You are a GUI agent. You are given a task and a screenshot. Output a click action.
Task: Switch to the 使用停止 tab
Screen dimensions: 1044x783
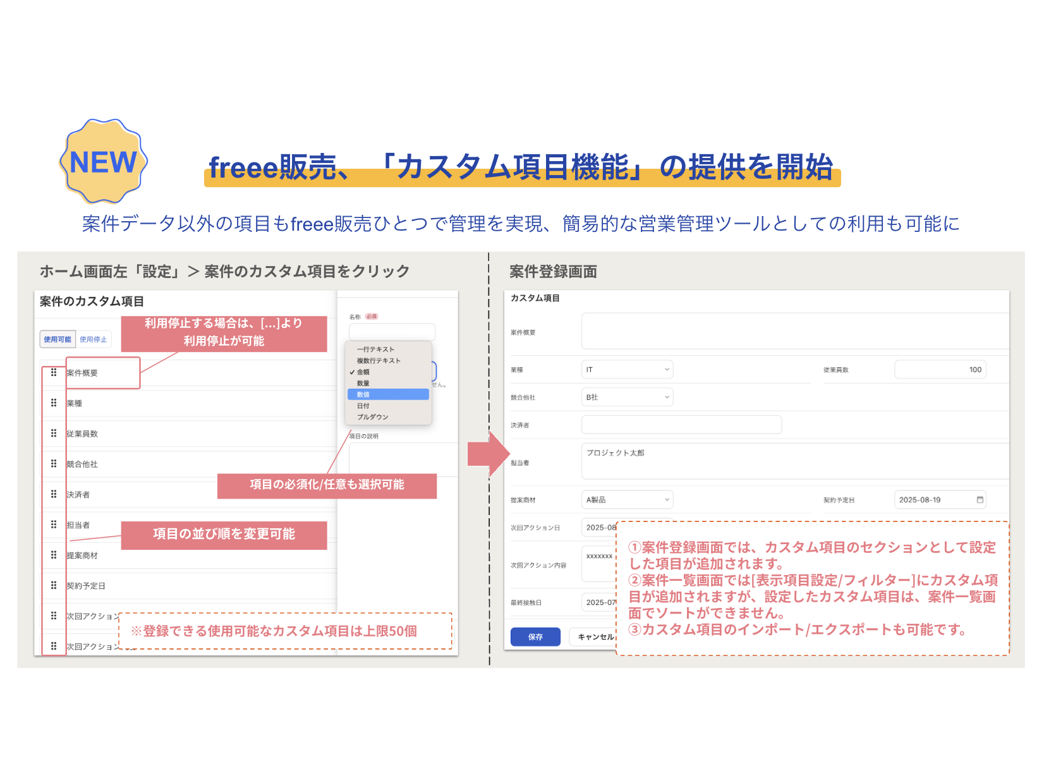(x=94, y=339)
